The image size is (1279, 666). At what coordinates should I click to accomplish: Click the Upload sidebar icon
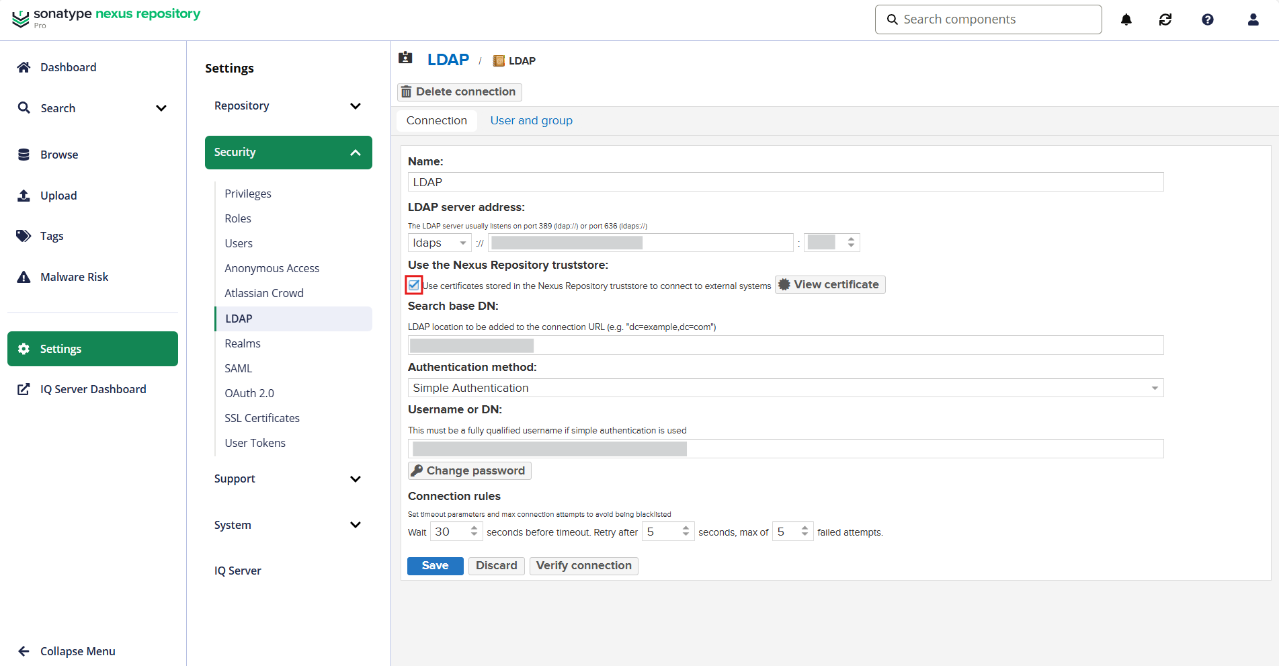[24, 195]
